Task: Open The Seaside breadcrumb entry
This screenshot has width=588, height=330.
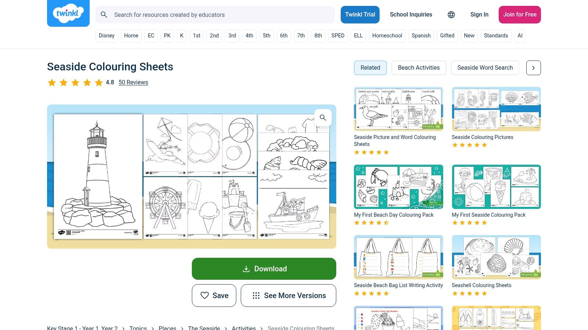Action: tap(204, 328)
